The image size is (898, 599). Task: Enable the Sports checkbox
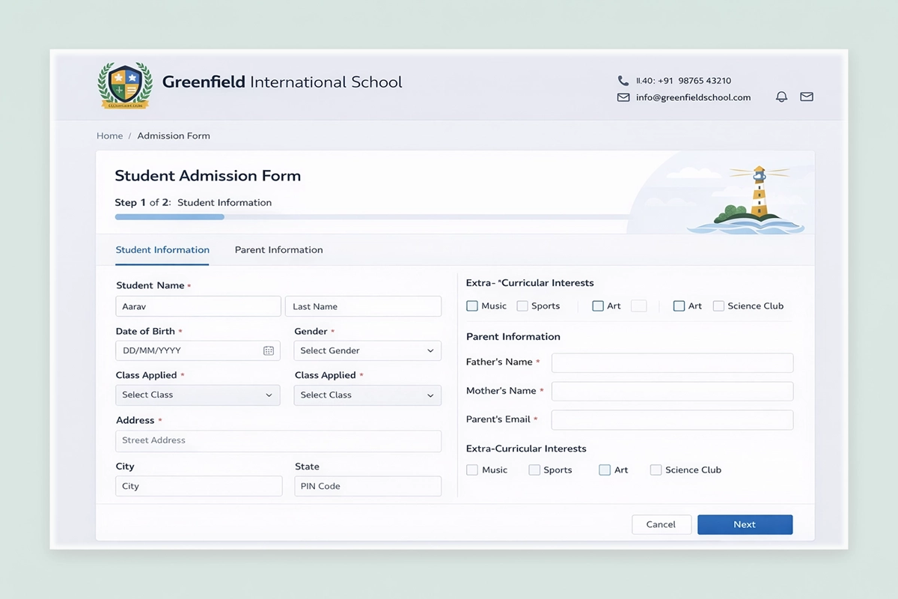(534, 469)
